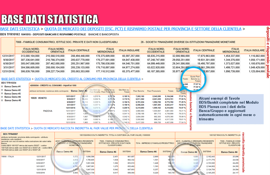Click the BDS TFR40087 label
The width and height of the screenshot is (270, 175).
tap(10, 134)
